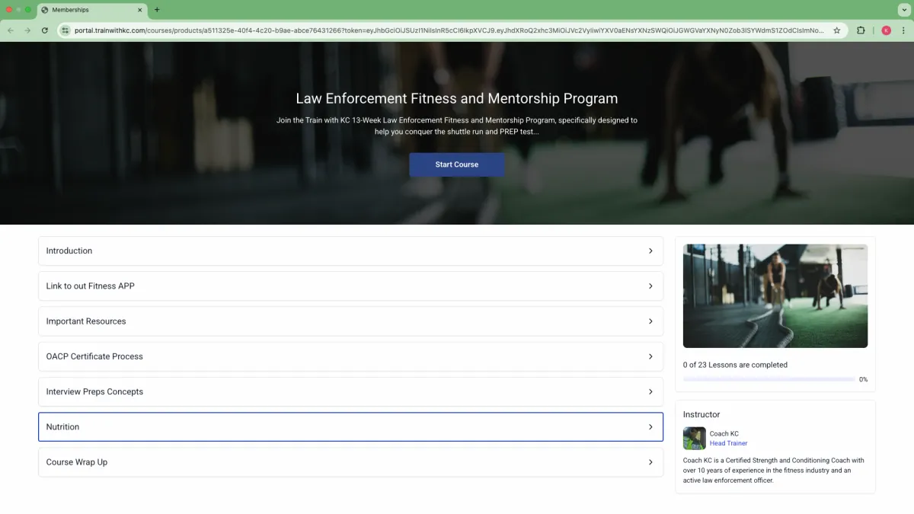Expand the Important Resources section
914x514 pixels.
pyautogui.click(x=350, y=321)
